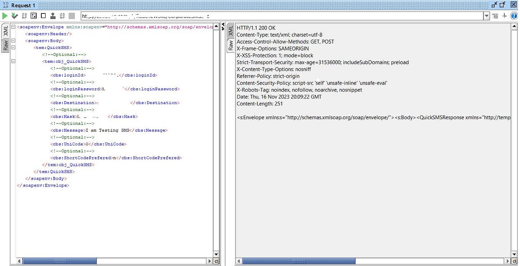Screen dimensions: 520x266
Task: Click the Content-Type response header
Action: tap(280, 35)
